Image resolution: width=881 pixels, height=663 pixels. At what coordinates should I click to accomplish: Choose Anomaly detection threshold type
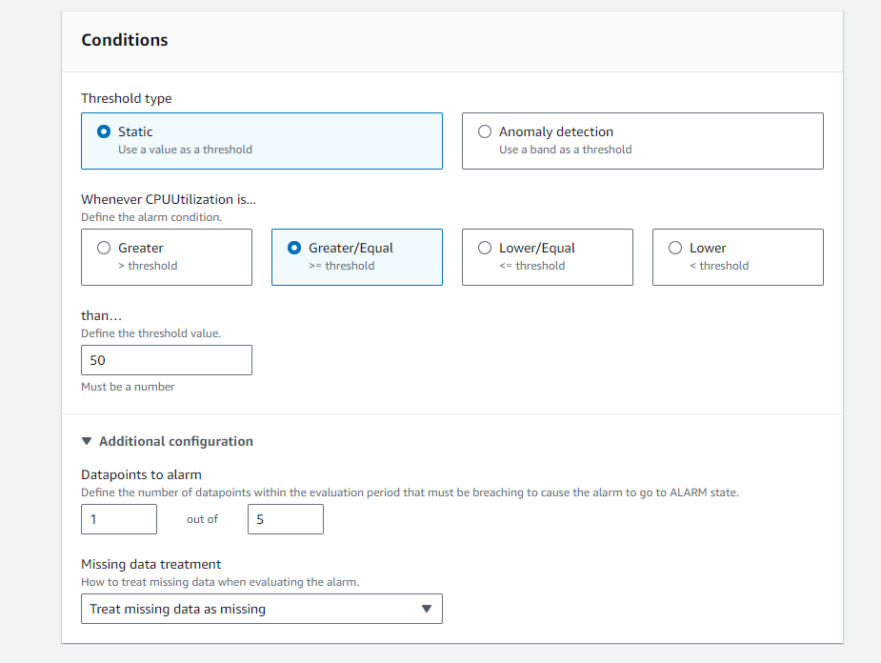point(485,132)
